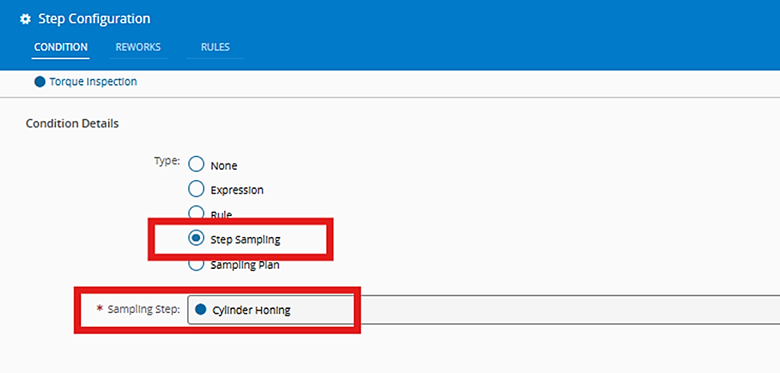Select the Rule radio button
The image size is (780, 373).
pyautogui.click(x=196, y=214)
